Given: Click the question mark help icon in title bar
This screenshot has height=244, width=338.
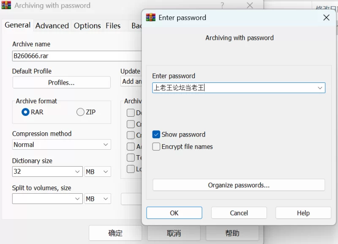Looking at the screenshot, I should (222, 5).
